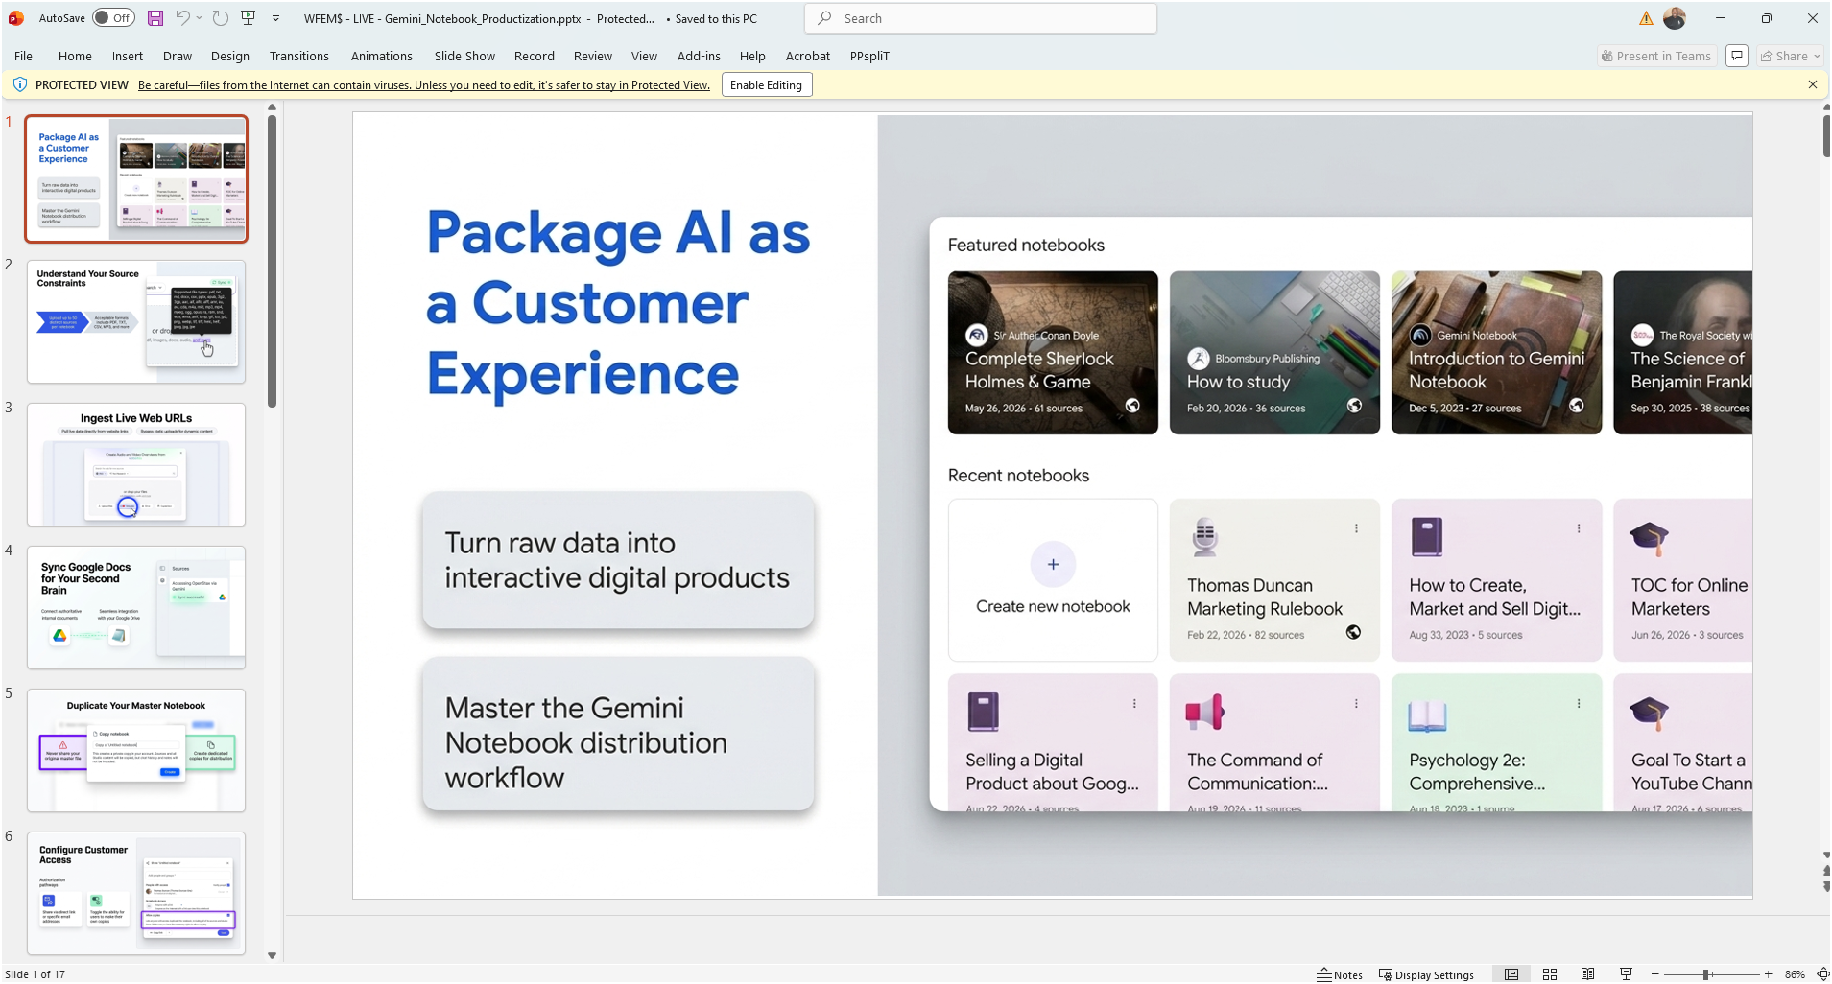Open the Share dropdown button
Viewport: 1832px width, 984px height.
(x=1791, y=56)
